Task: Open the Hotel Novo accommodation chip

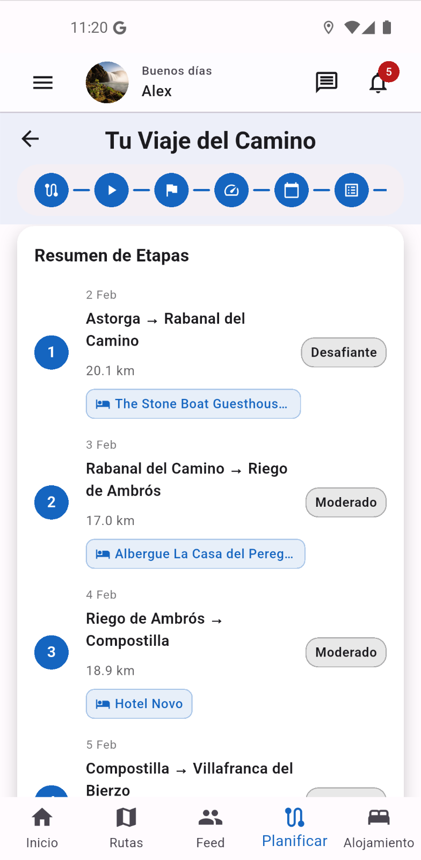Action: coord(139,704)
